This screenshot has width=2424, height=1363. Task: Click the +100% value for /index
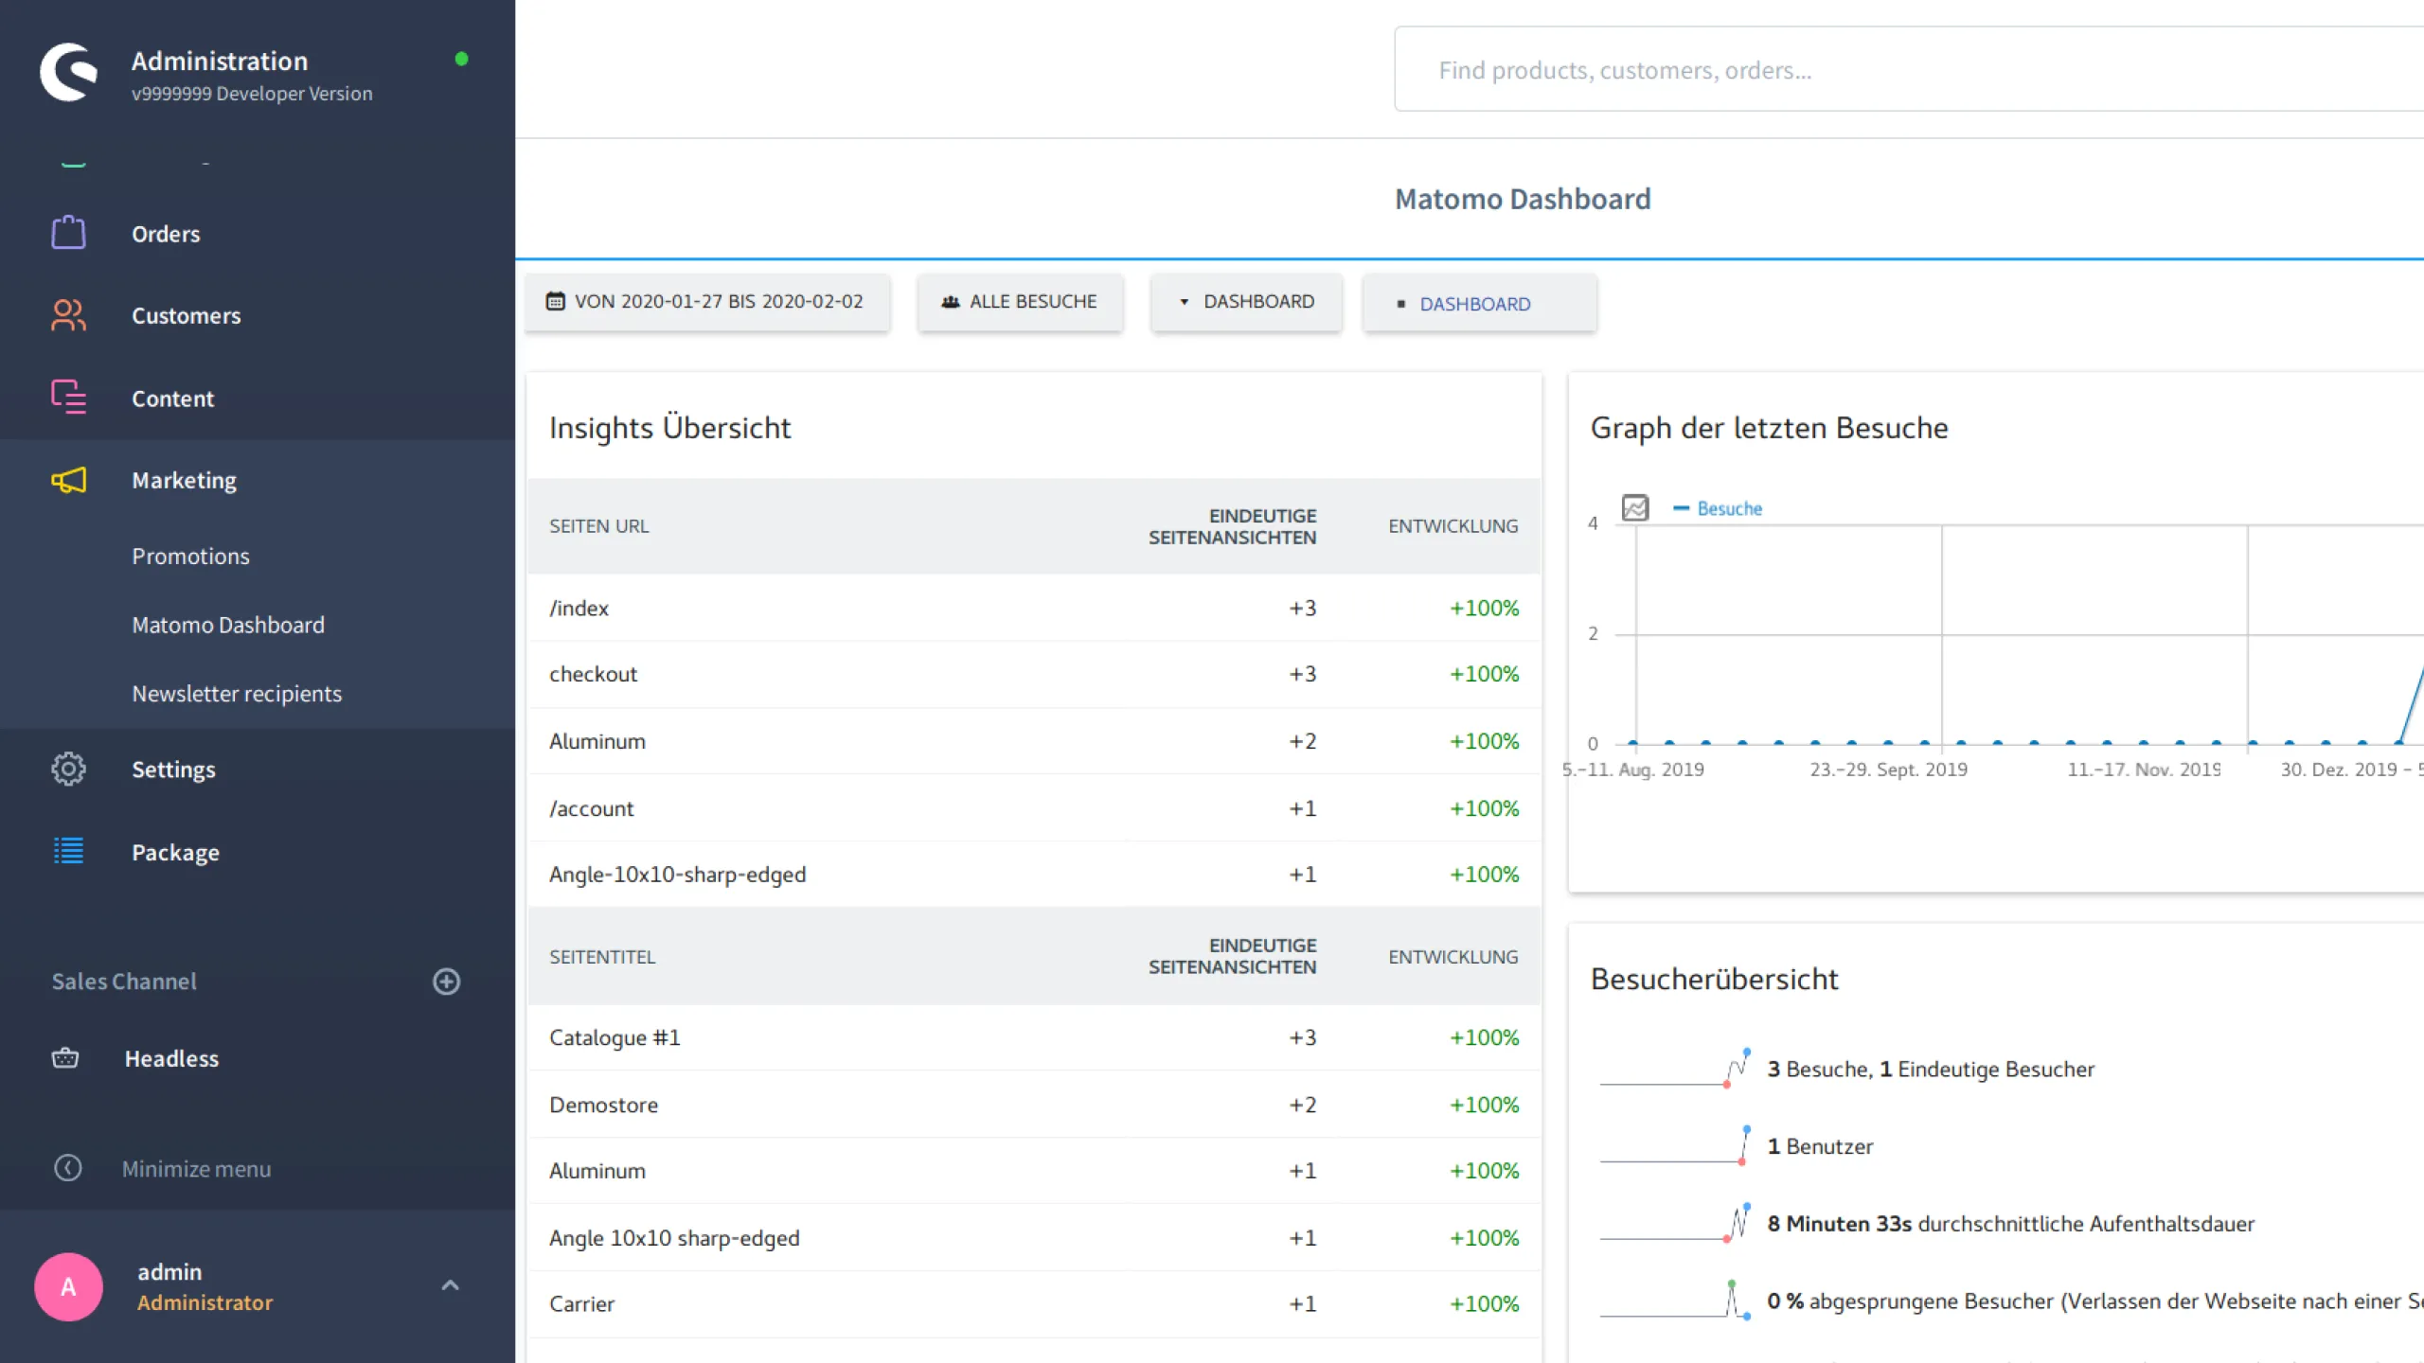(x=1484, y=608)
